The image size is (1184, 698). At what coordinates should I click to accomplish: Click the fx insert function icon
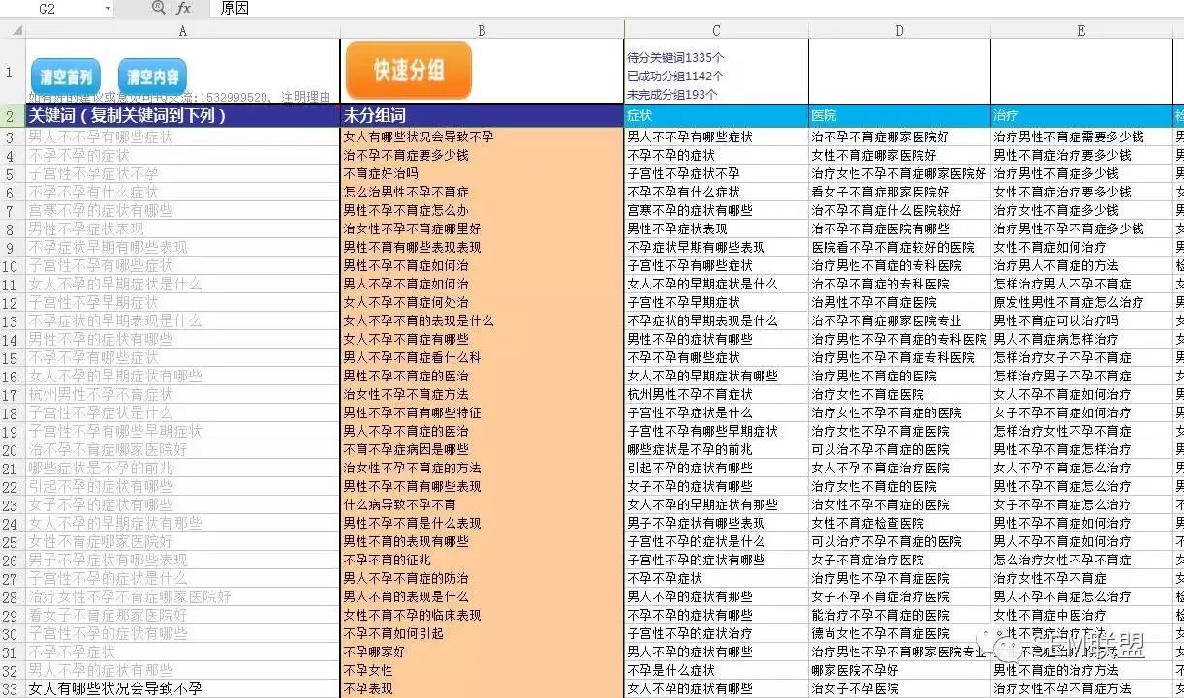coord(184,9)
